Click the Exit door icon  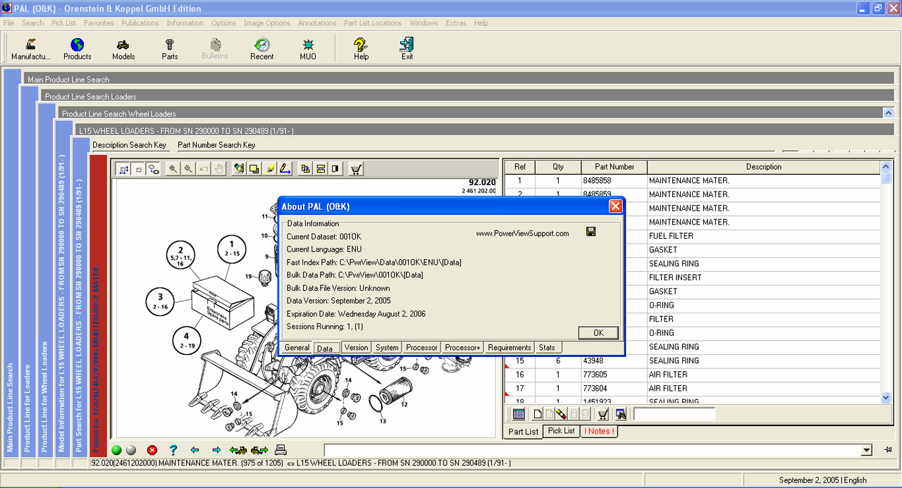tap(407, 49)
